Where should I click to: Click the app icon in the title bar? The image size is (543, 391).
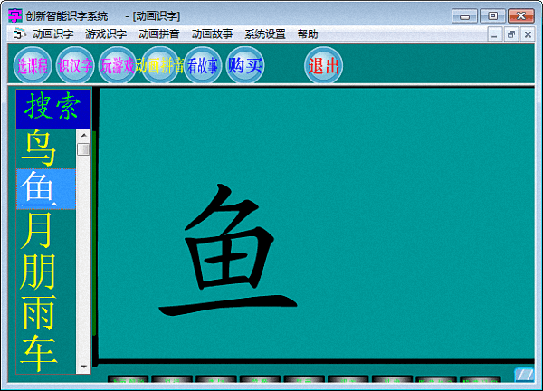tap(15, 15)
